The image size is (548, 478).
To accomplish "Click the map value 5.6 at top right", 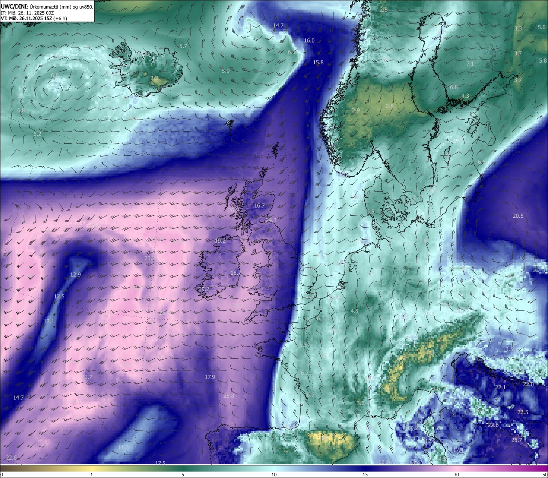I will click(x=542, y=27).
